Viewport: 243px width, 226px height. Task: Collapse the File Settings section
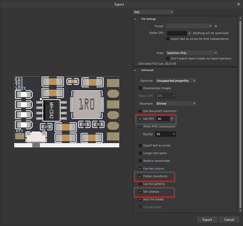[135, 19]
